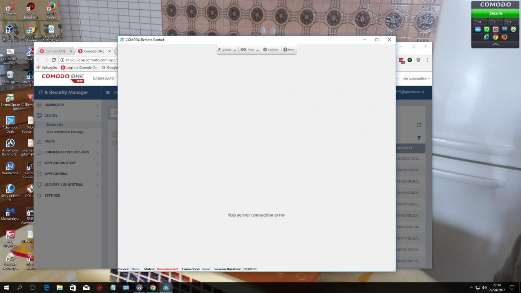Viewport: 521px width, 293px height.
Task: Expand the DASHBOARD sidebar section
Action: (67, 105)
